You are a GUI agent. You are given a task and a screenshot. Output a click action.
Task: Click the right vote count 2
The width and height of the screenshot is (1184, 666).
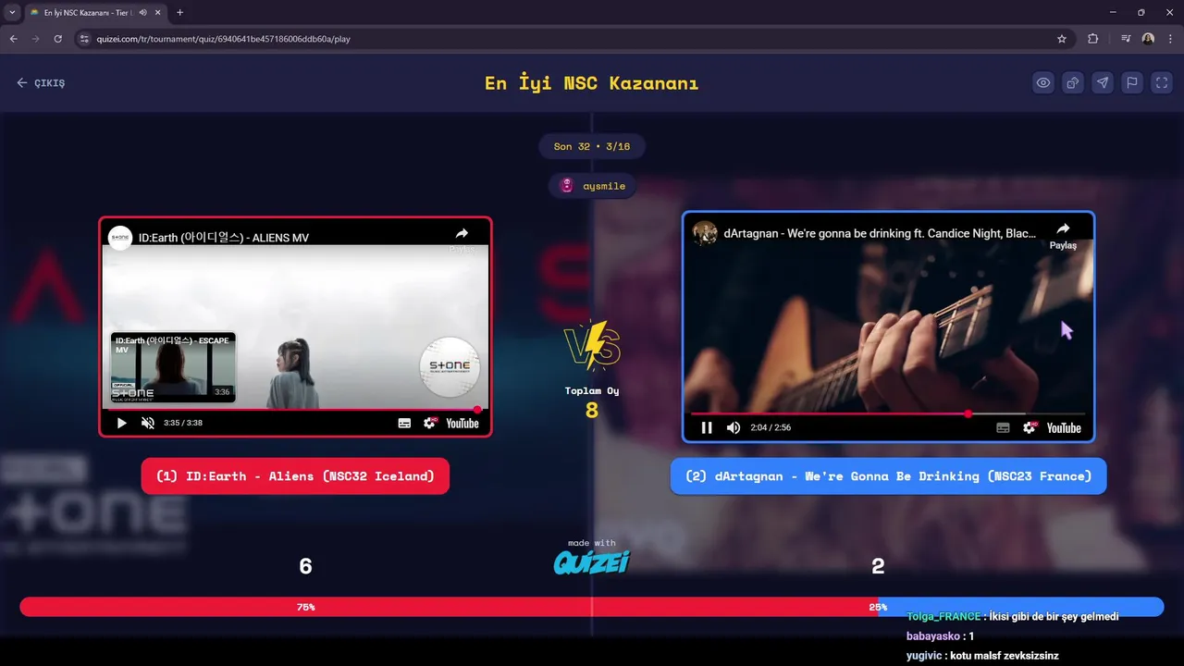(878, 566)
